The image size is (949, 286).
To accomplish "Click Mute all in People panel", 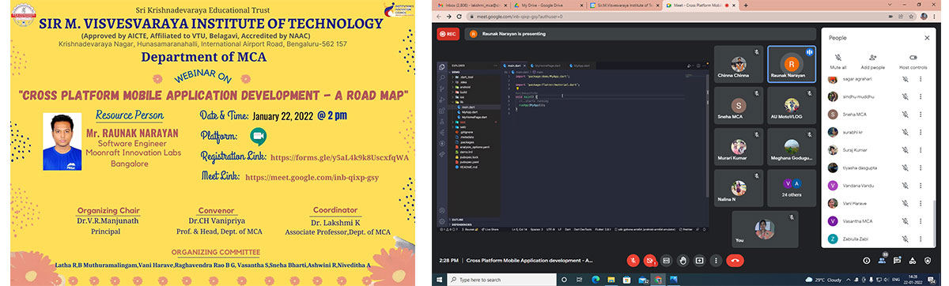I will [838, 62].
